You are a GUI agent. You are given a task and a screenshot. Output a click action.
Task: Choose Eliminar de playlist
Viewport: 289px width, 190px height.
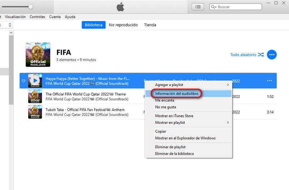(188, 147)
